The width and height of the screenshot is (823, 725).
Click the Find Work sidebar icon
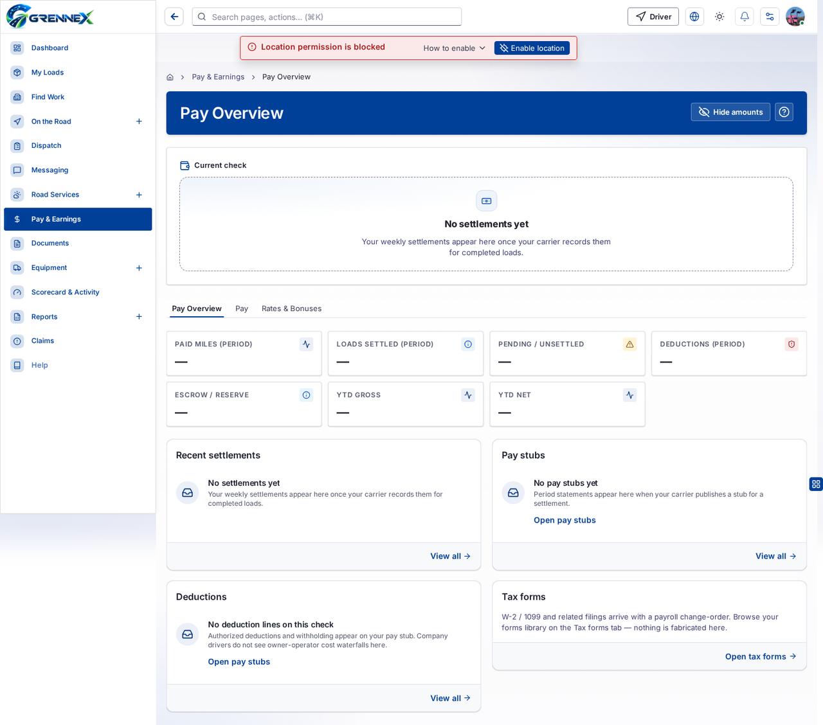point(17,96)
